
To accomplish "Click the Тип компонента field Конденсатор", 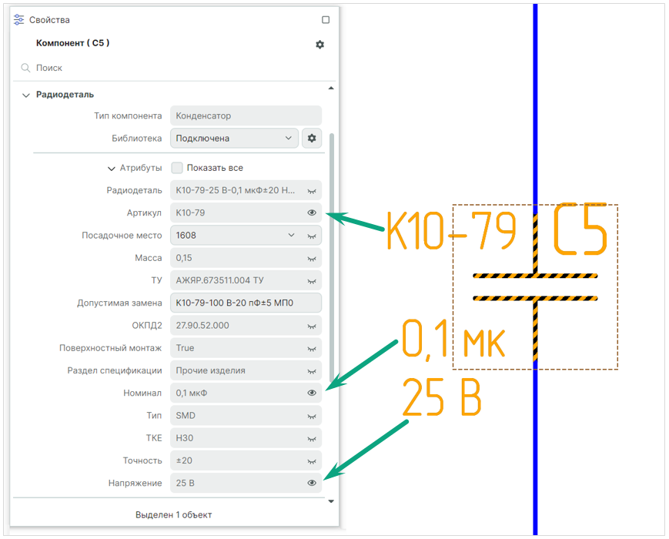I will tap(246, 115).
